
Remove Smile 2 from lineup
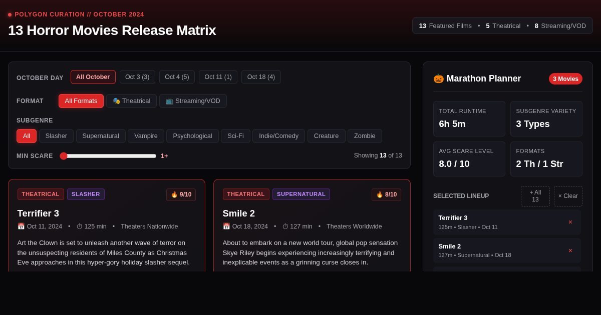[570, 250]
